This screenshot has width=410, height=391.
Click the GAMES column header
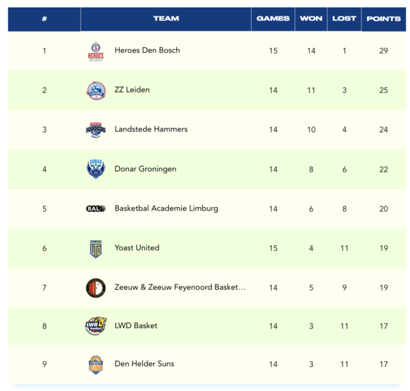click(273, 18)
